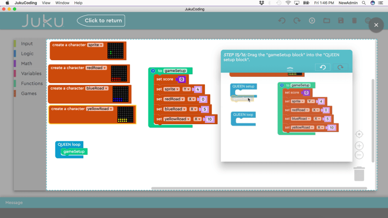This screenshot has height=218, width=388.
Task: Click the redRoad LED matrix thumbnail
Action: click(119, 73)
